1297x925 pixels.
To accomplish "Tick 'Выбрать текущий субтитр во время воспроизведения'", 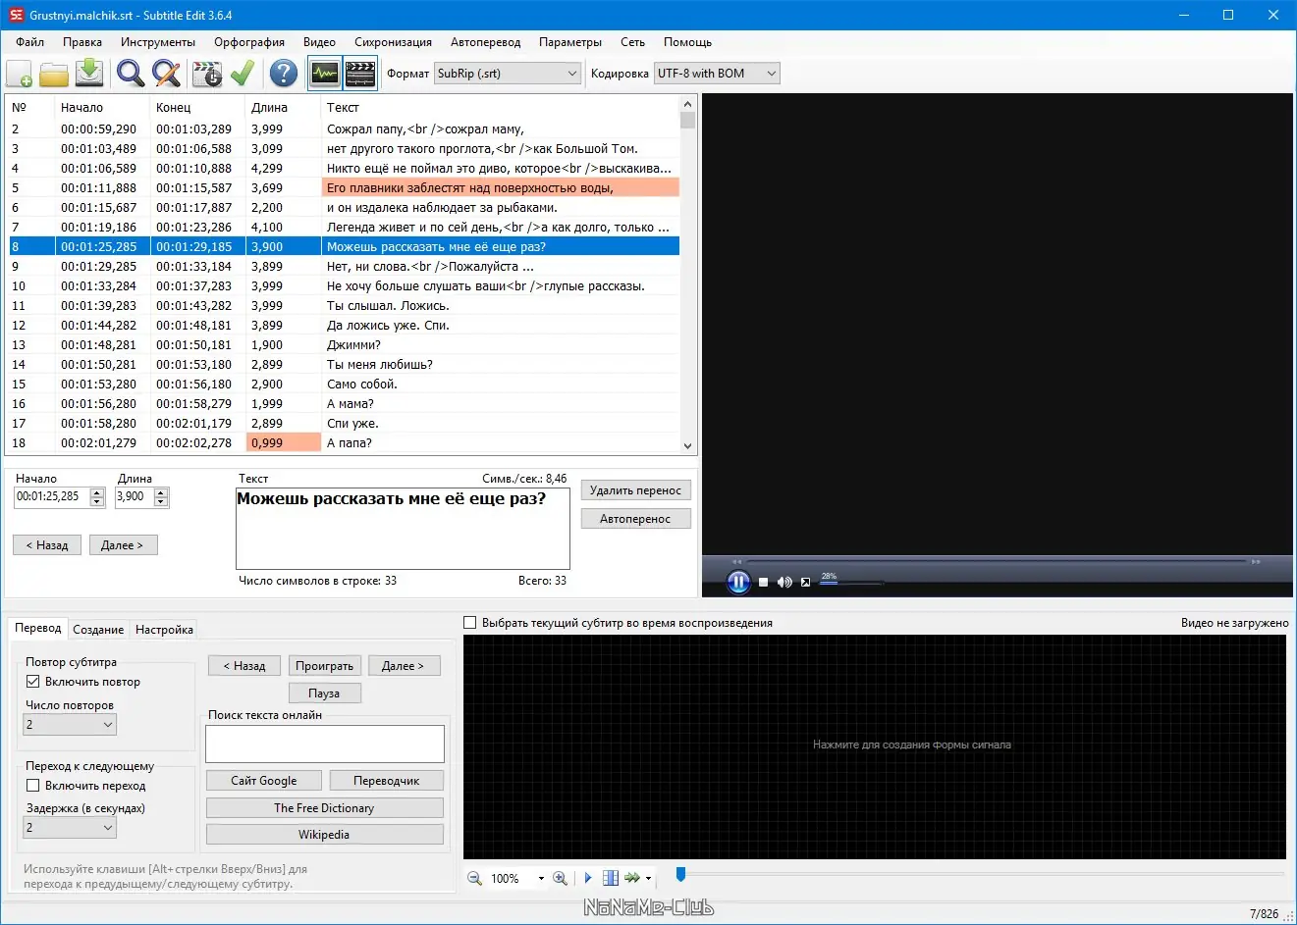I will coord(469,623).
